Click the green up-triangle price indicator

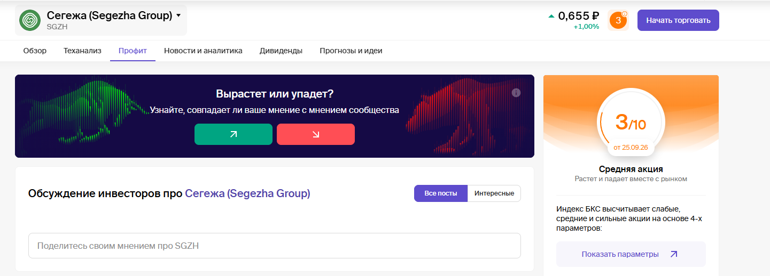[551, 16]
